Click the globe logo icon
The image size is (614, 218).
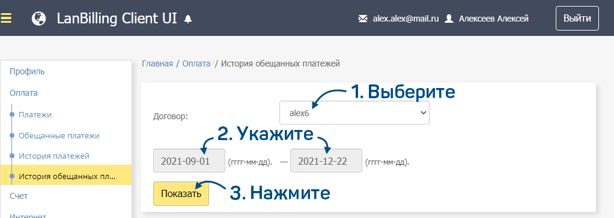[39, 19]
